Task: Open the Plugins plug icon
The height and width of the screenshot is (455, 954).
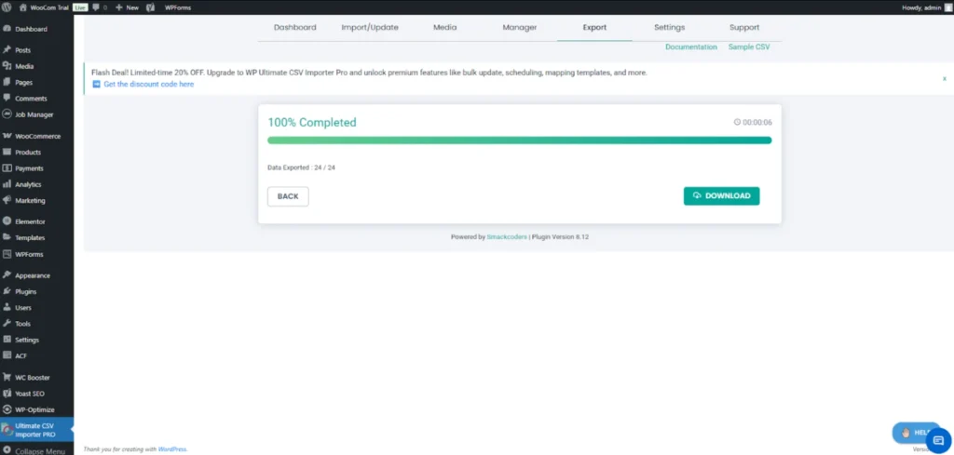Action: [x=7, y=291]
